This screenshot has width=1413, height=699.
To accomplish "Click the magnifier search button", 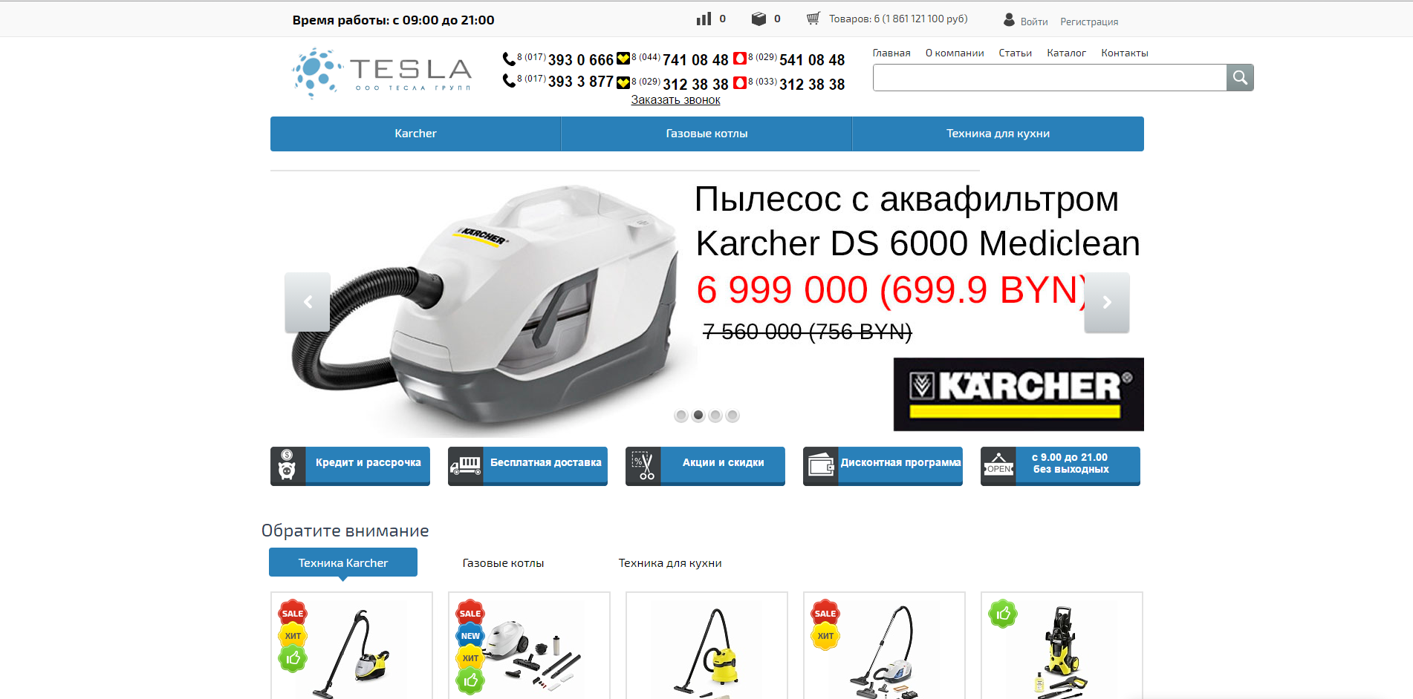I will click(1240, 77).
